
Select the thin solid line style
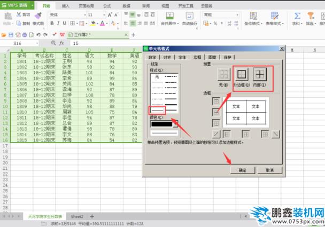[157, 110]
